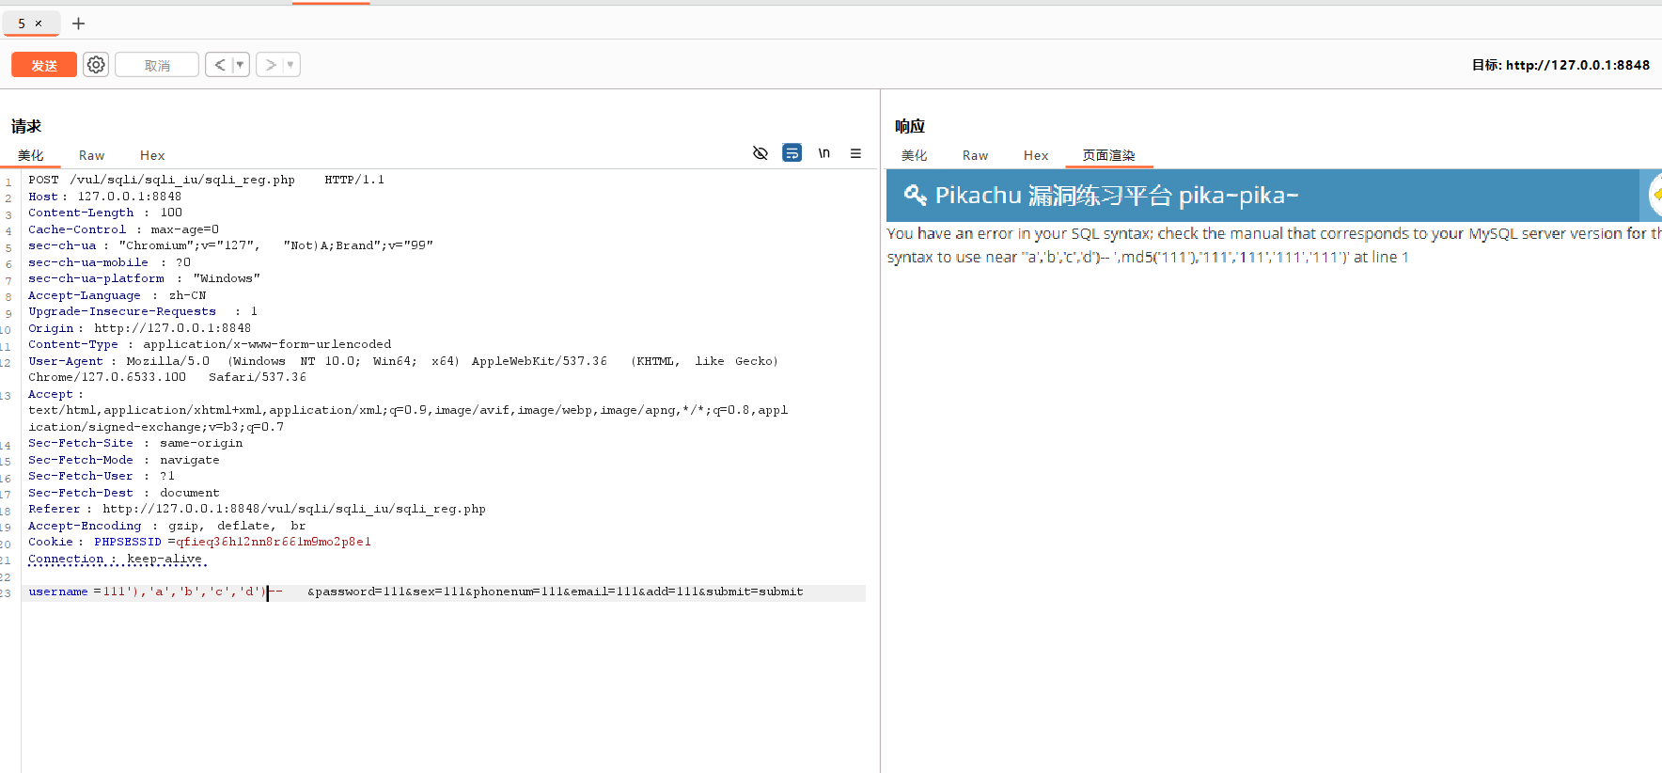This screenshot has height=773, width=1662.
Task: Open the Repeater send settings gear
Action: point(96,65)
